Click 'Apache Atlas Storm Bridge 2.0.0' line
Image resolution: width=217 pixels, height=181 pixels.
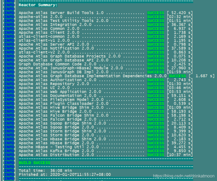pos(56,135)
